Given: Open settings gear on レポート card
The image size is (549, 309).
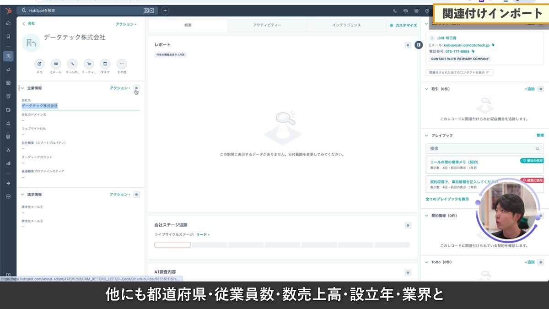Looking at the screenshot, I should pyautogui.click(x=408, y=45).
